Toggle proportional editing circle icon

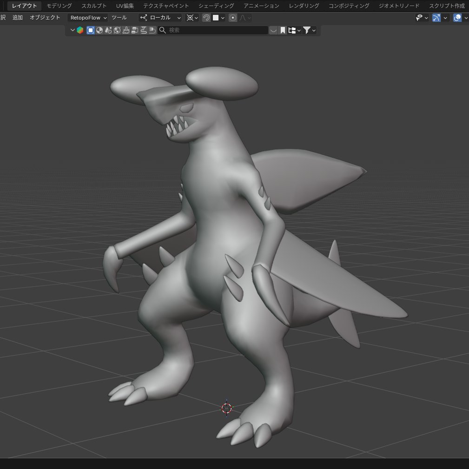point(233,18)
